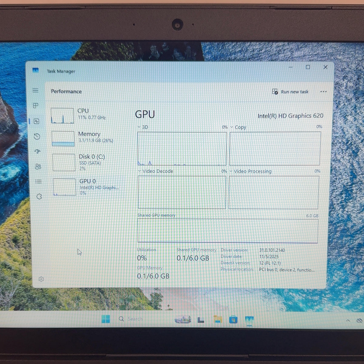The width and height of the screenshot is (364, 364).
Task: Open the Startup apps page icon
Action: point(38,151)
